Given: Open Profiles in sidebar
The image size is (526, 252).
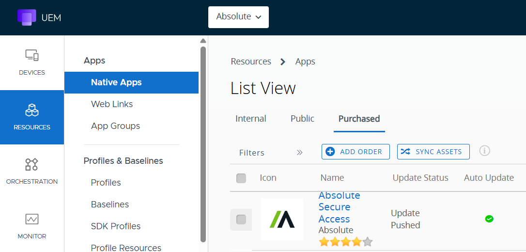Looking at the screenshot, I should click(106, 183).
